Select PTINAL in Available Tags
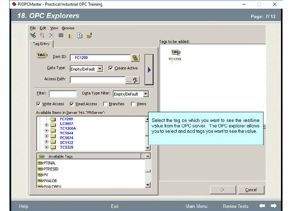299x211 pixels. click(49, 163)
